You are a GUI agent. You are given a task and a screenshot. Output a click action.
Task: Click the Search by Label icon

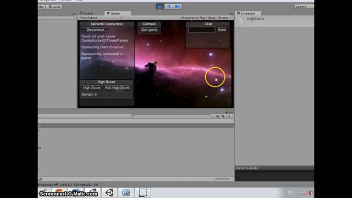pos(223,116)
